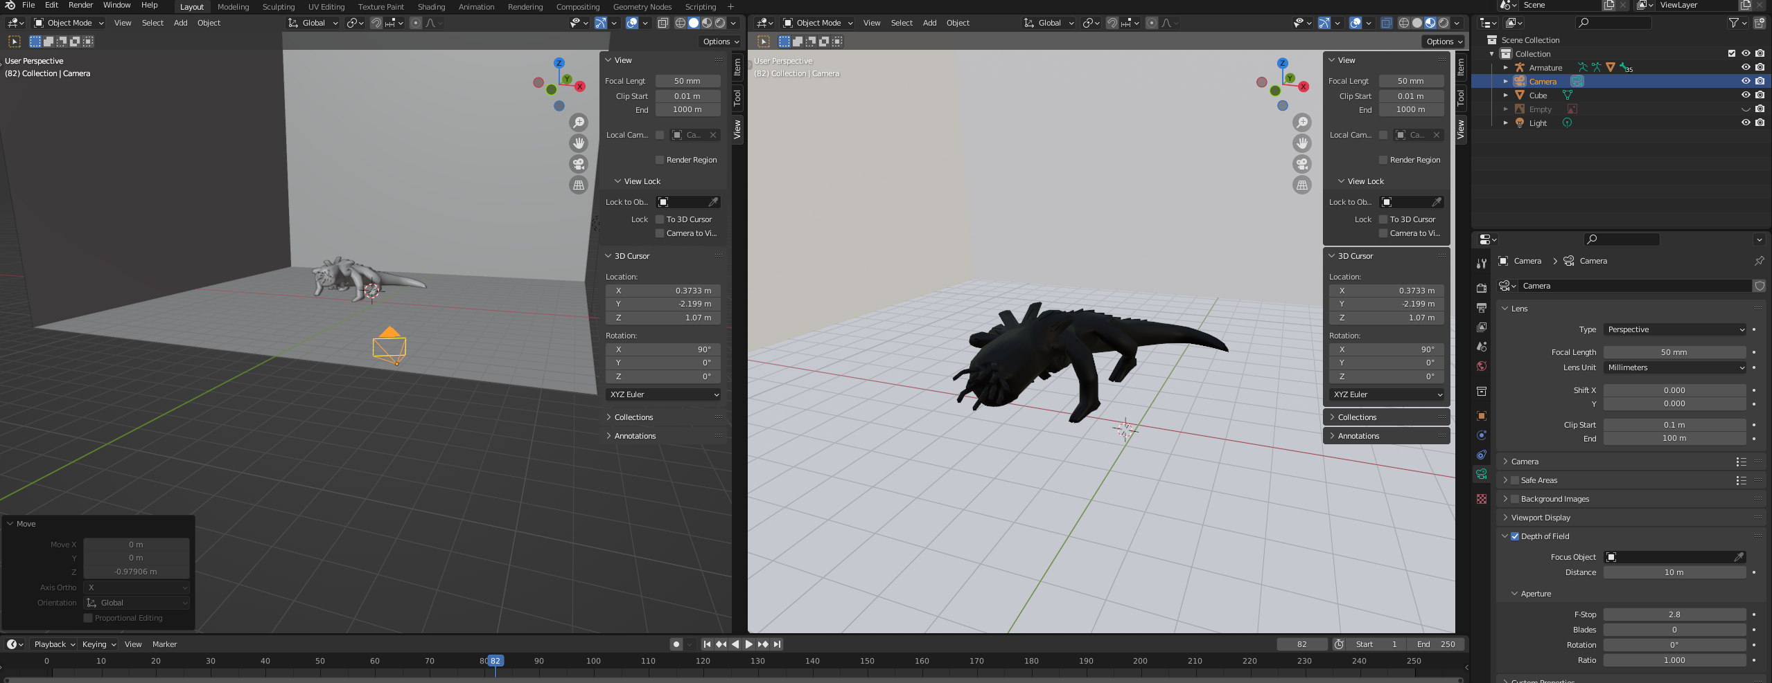Open the Options dropdown in left viewport
The height and width of the screenshot is (683, 1772).
[721, 42]
